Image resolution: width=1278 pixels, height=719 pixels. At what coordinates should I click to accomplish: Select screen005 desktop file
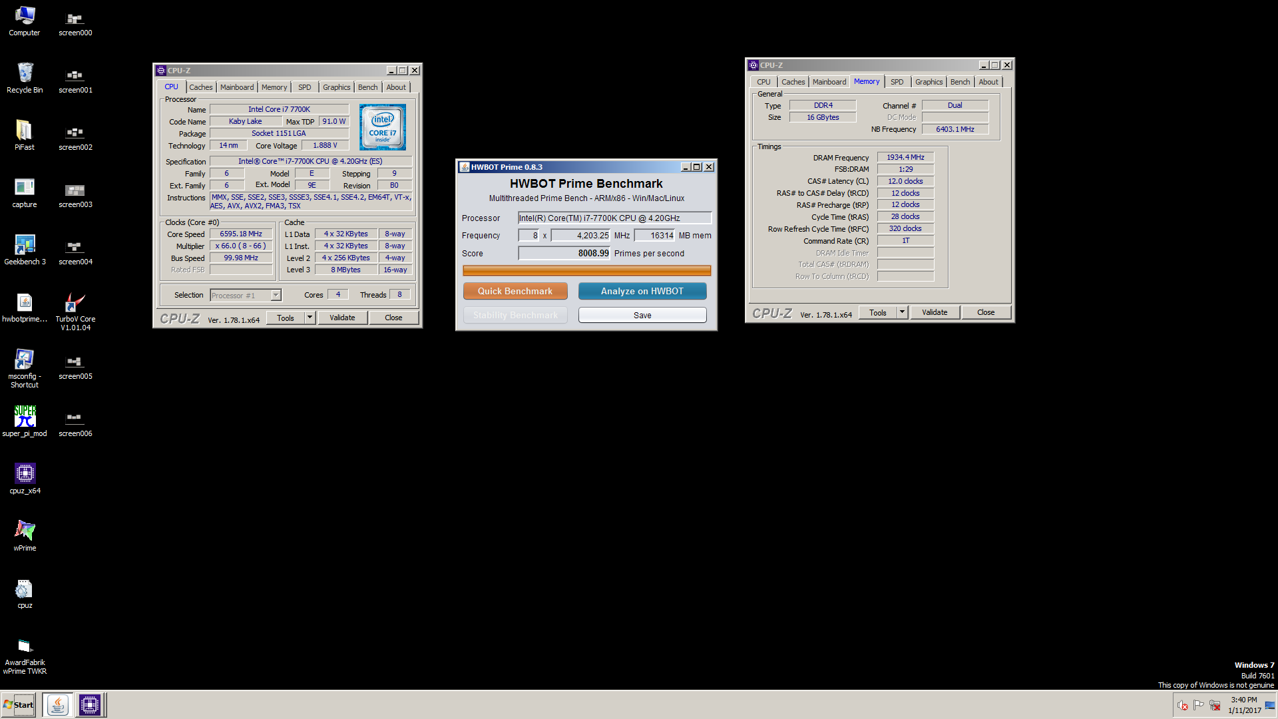[75, 367]
